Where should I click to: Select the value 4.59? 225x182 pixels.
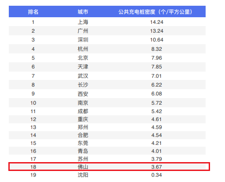click(157, 127)
